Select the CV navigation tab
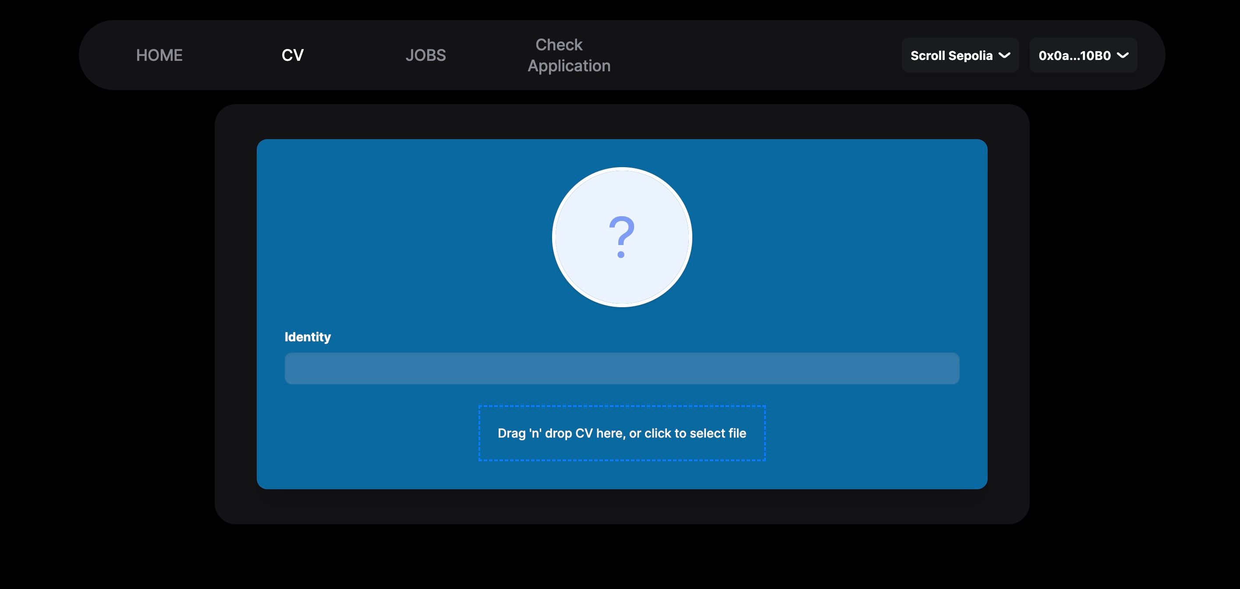Image resolution: width=1240 pixels, height=589 pixels. (293, 55)
